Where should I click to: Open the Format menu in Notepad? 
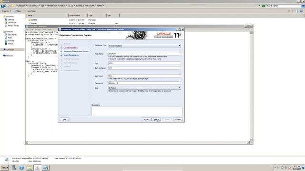point(38,29)
